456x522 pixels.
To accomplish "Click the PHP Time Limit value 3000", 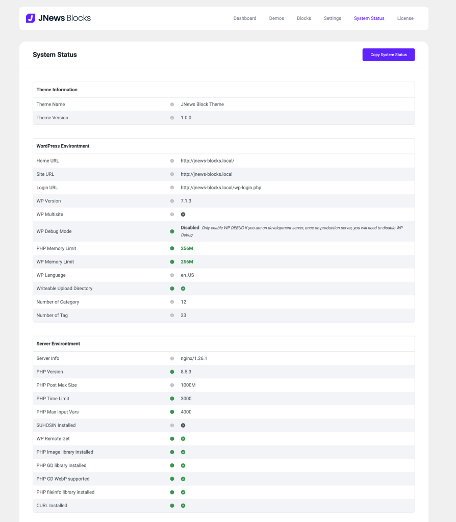I will pyautogui.click(x=186, y=399).
